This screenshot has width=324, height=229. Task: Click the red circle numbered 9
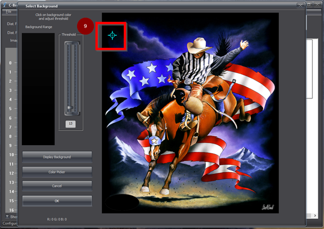tap(85, 26)
